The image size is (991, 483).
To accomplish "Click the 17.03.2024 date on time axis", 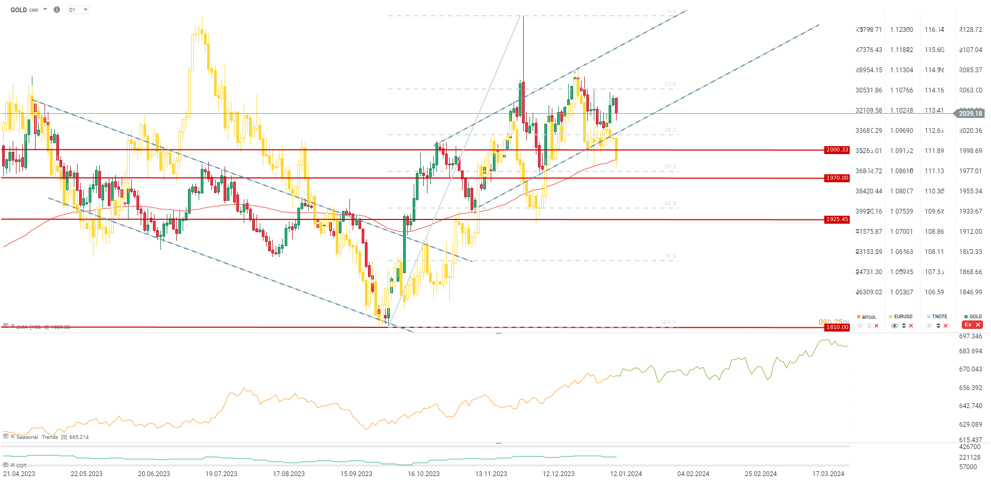I will pyautogui.click(x=828, y=474).
